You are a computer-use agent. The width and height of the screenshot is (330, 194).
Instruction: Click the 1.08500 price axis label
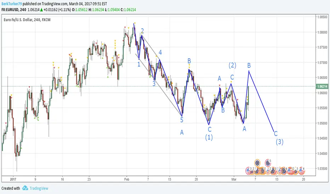(322, 17)
